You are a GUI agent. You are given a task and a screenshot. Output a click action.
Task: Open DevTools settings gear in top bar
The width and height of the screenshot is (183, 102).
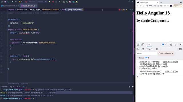(171, 45)
